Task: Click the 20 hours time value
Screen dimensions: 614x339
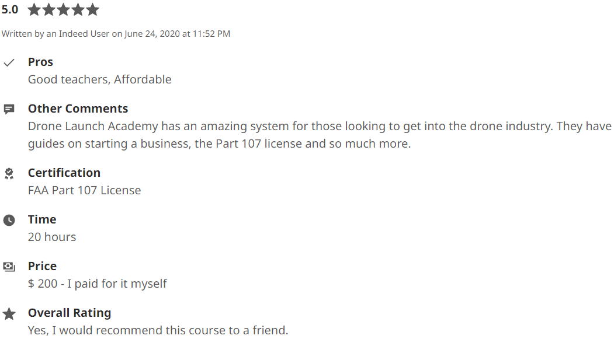Action: (51, 237)
